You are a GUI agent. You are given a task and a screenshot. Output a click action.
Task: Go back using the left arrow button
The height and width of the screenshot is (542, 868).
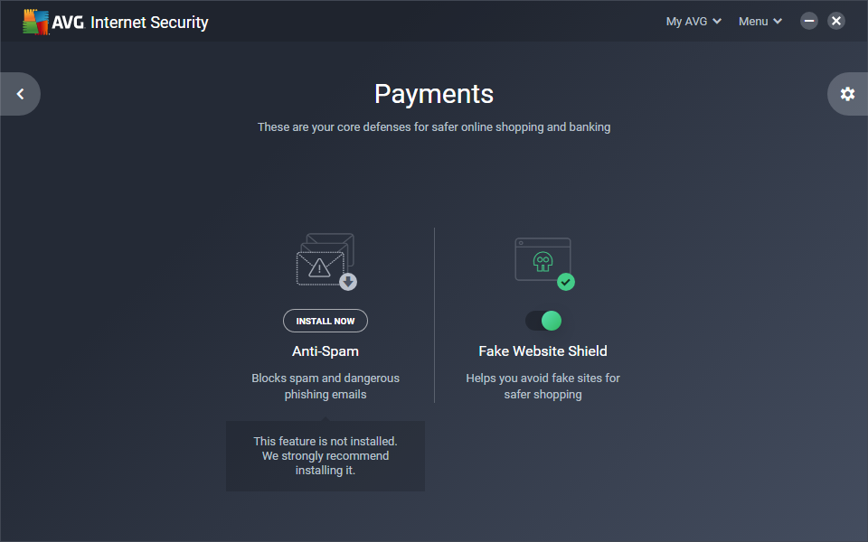click(x=20, y=94)
